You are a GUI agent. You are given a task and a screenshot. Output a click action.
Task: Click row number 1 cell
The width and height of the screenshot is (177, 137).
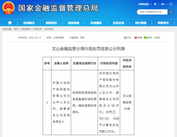tap(47, 102)
